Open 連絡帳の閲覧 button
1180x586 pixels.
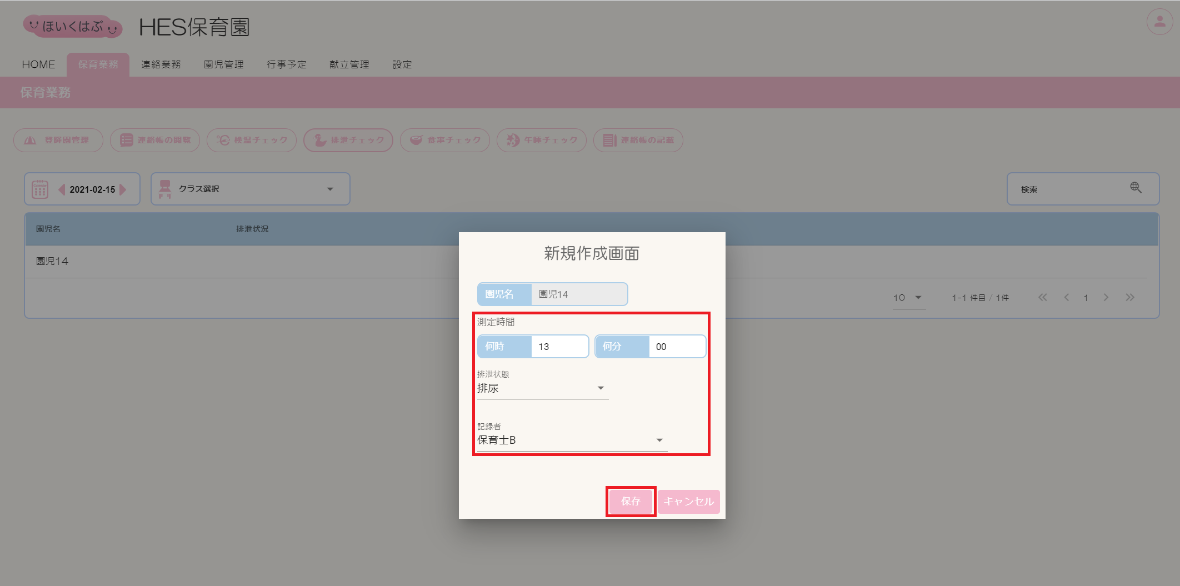tap(155, 140)
